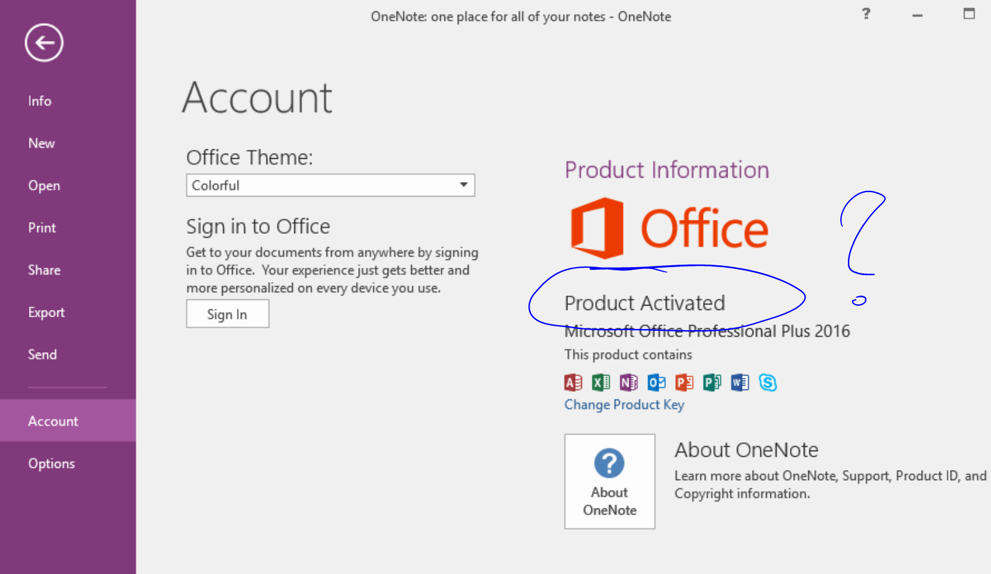Click the Sign in to Office heading

coord(258,226)
